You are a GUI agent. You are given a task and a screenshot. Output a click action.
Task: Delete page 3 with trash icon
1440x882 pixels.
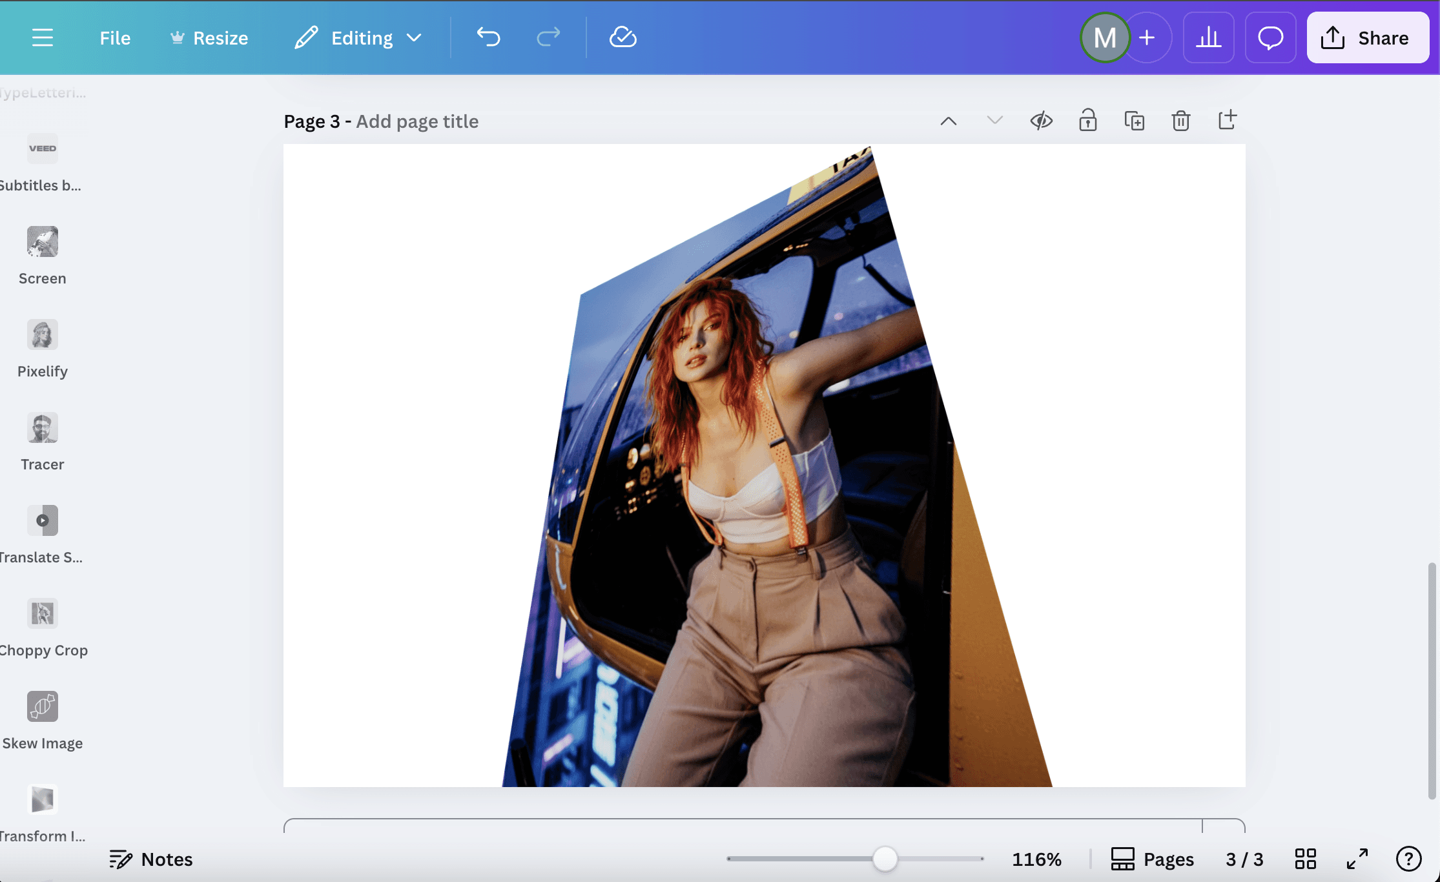pyautogui.click(x=1180, y=121)
